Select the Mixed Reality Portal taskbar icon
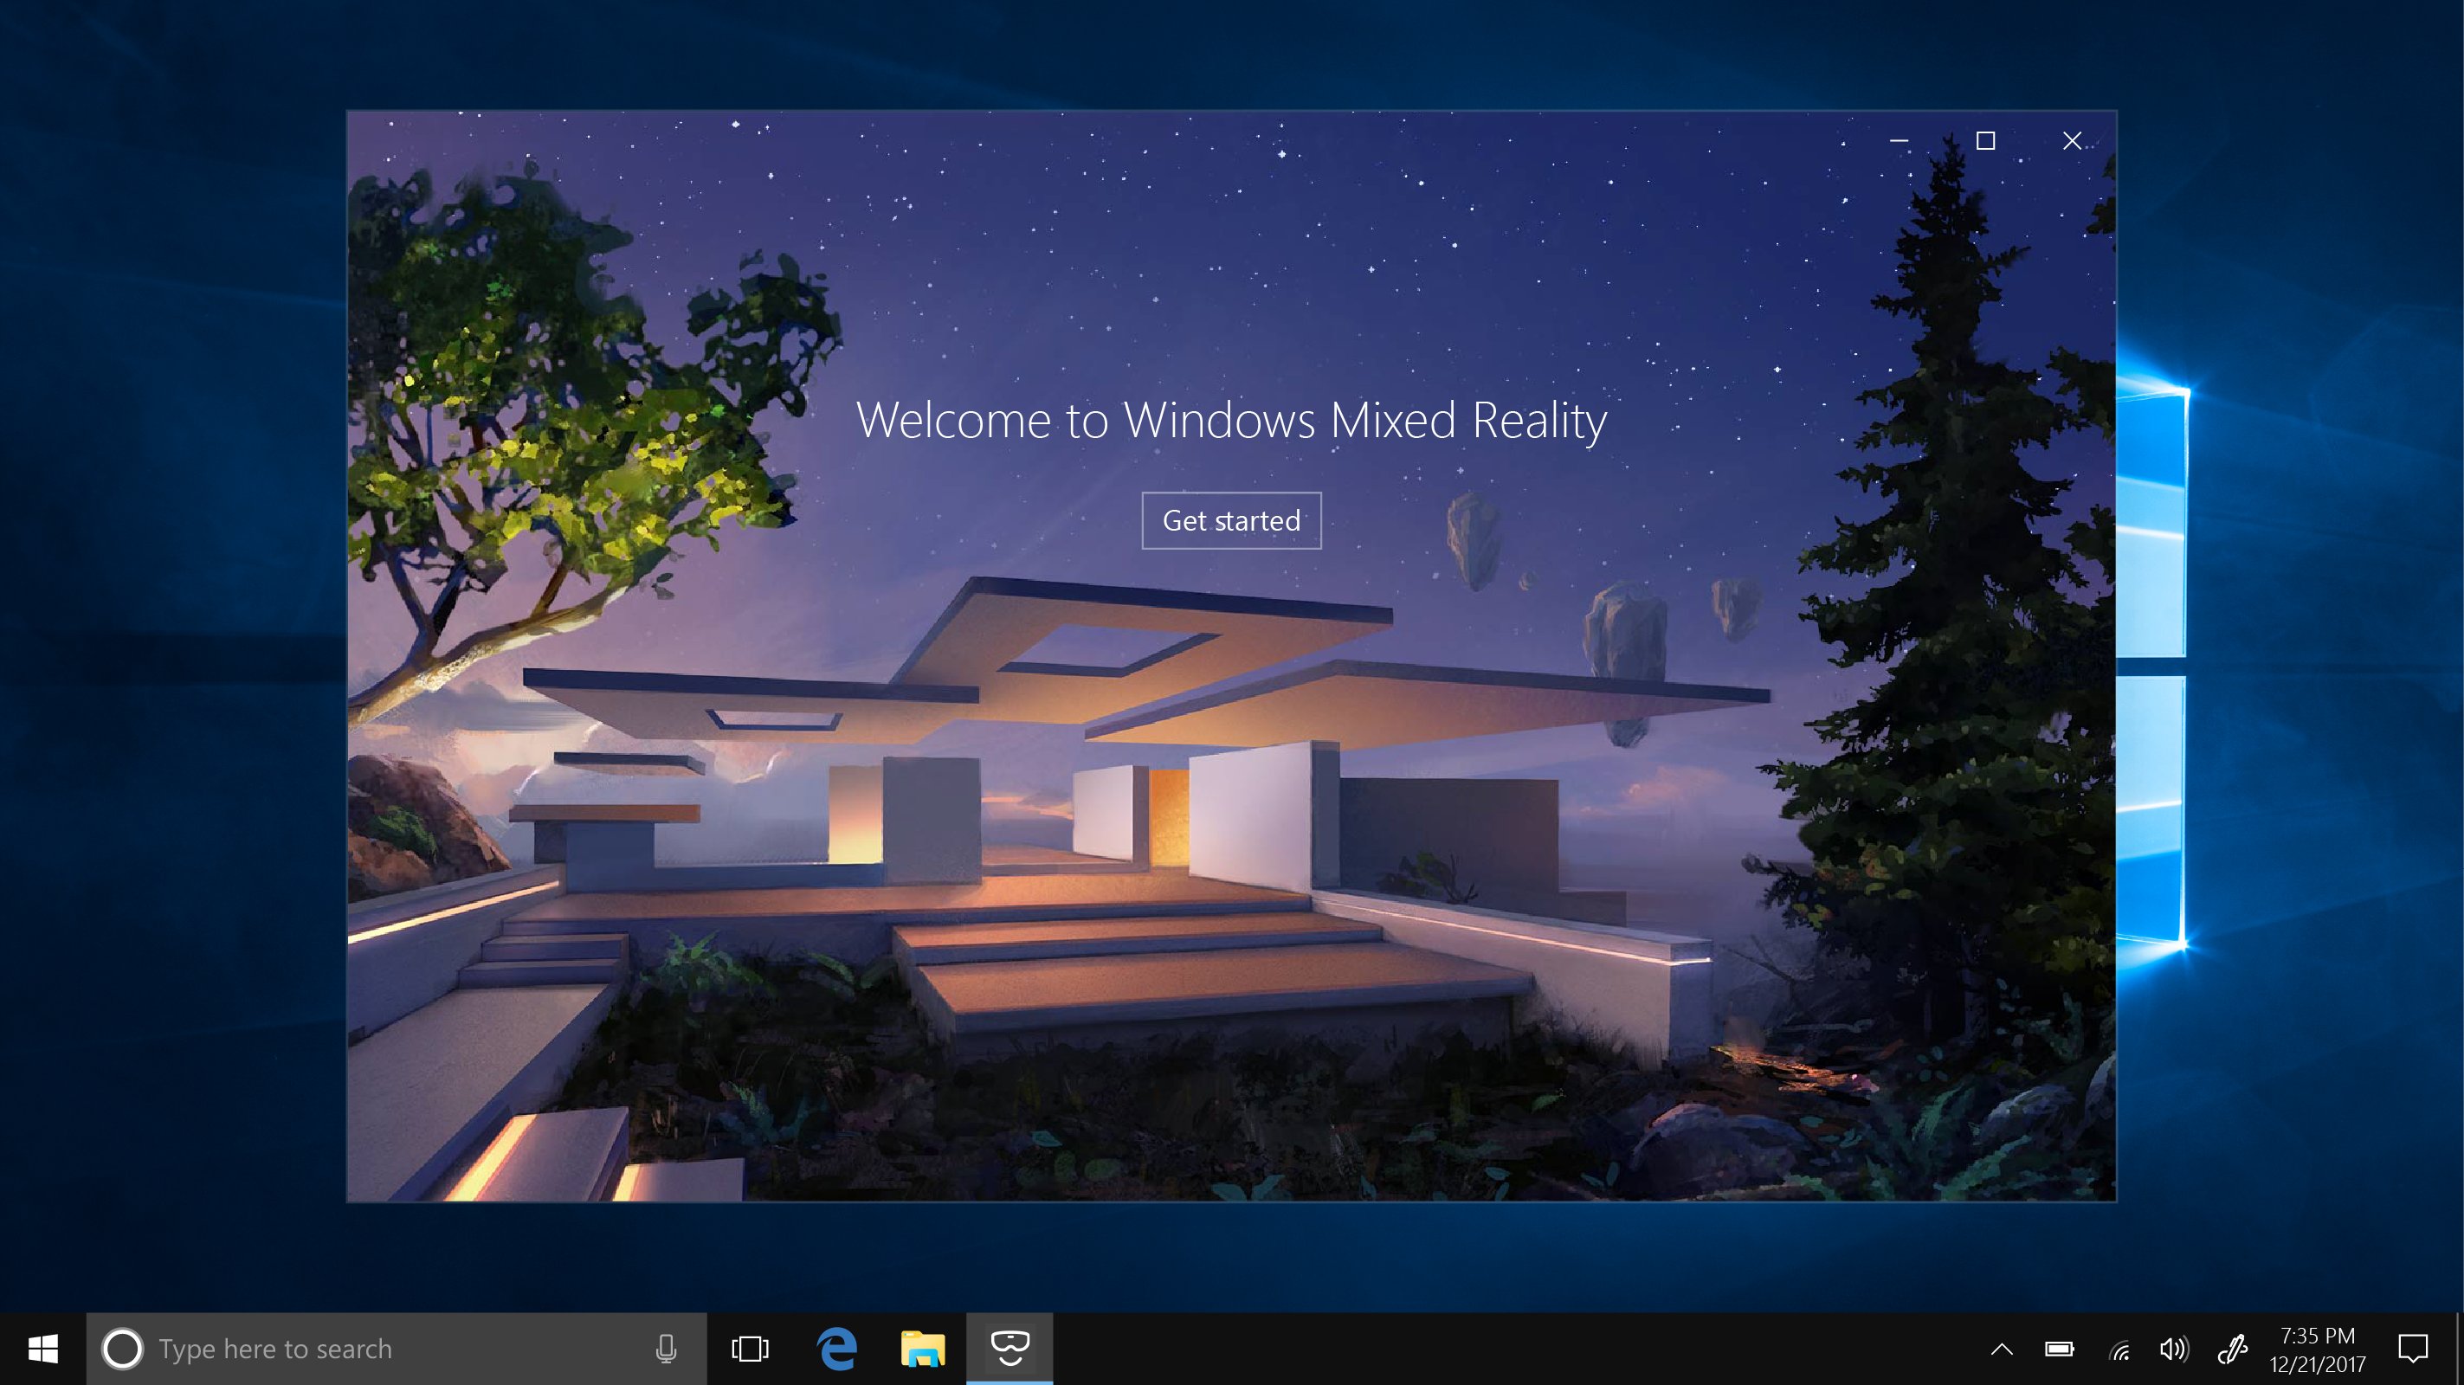The height and width of the screenshot is (1385, 2464). tap(1010, 1349)
